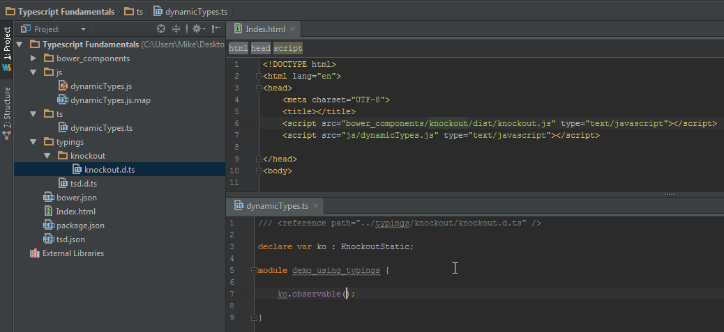Click the scroll from source target icon
The width and height of the screenshot is (724, 332).
(x=160, y=29)
